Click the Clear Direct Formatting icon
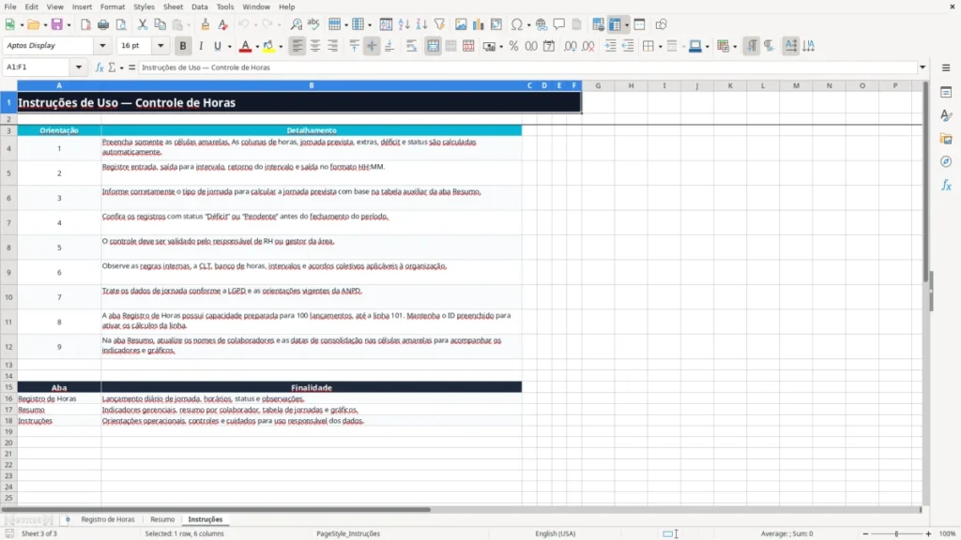Screen dimensions: 961x540 [x=223, y=24]
